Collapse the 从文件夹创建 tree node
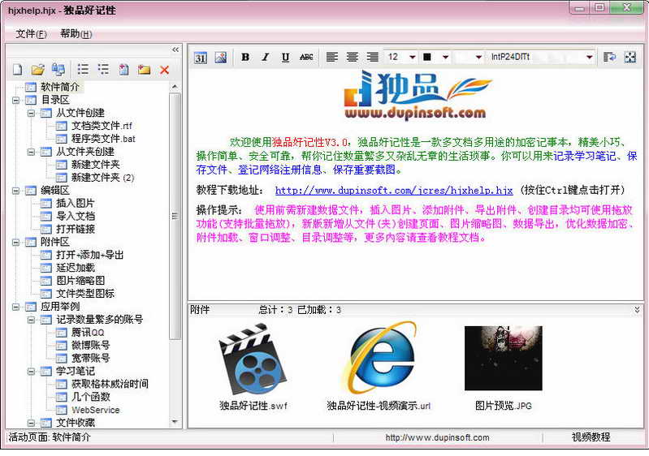 pos(31,152)
